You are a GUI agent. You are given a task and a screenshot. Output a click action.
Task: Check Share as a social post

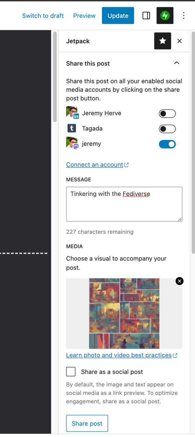[71, 372]
